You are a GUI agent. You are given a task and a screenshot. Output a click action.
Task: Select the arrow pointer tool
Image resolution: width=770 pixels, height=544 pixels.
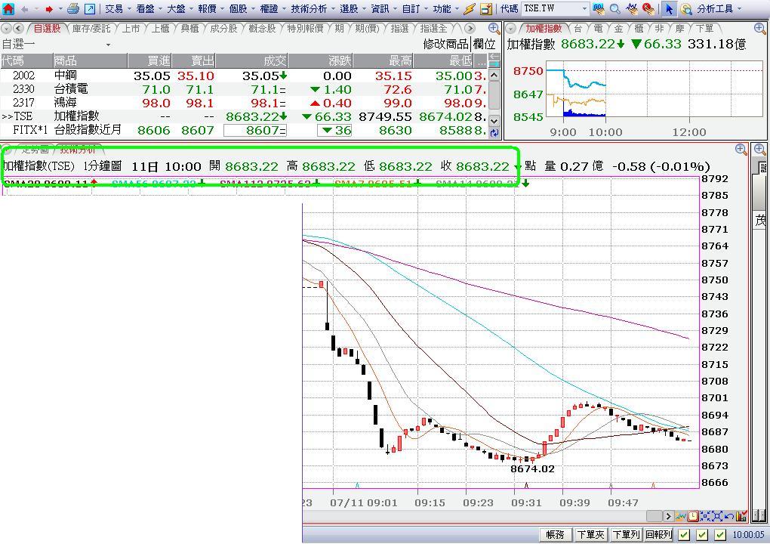coord(668,9)
